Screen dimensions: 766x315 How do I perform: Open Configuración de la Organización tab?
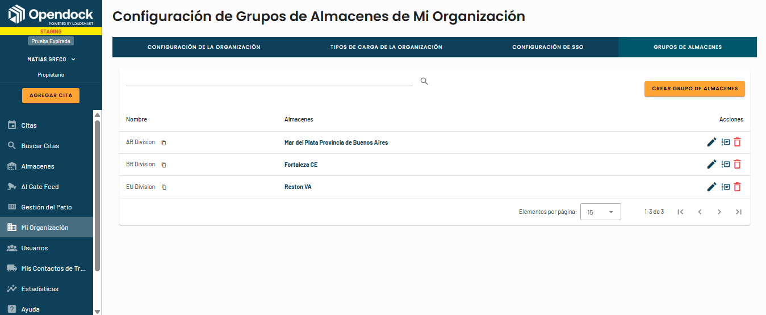click(x=204, y=47)
